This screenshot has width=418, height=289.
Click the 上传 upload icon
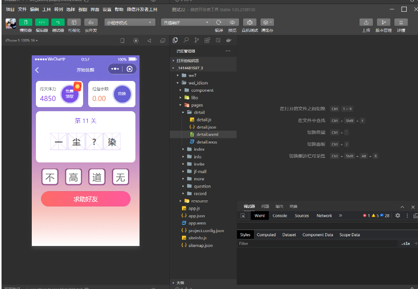coord(366,23)
